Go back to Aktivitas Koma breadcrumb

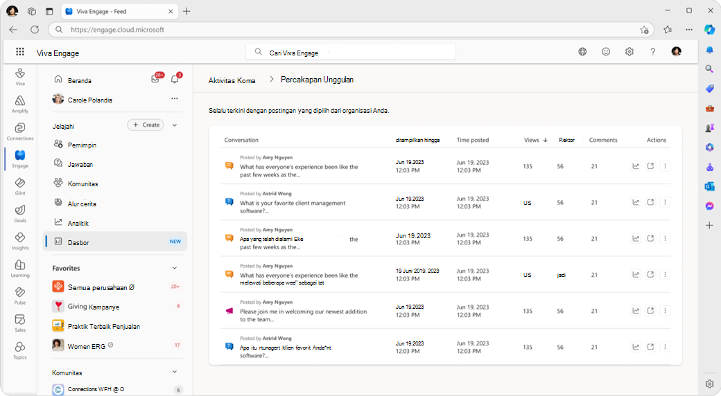[x=232, y=80]
